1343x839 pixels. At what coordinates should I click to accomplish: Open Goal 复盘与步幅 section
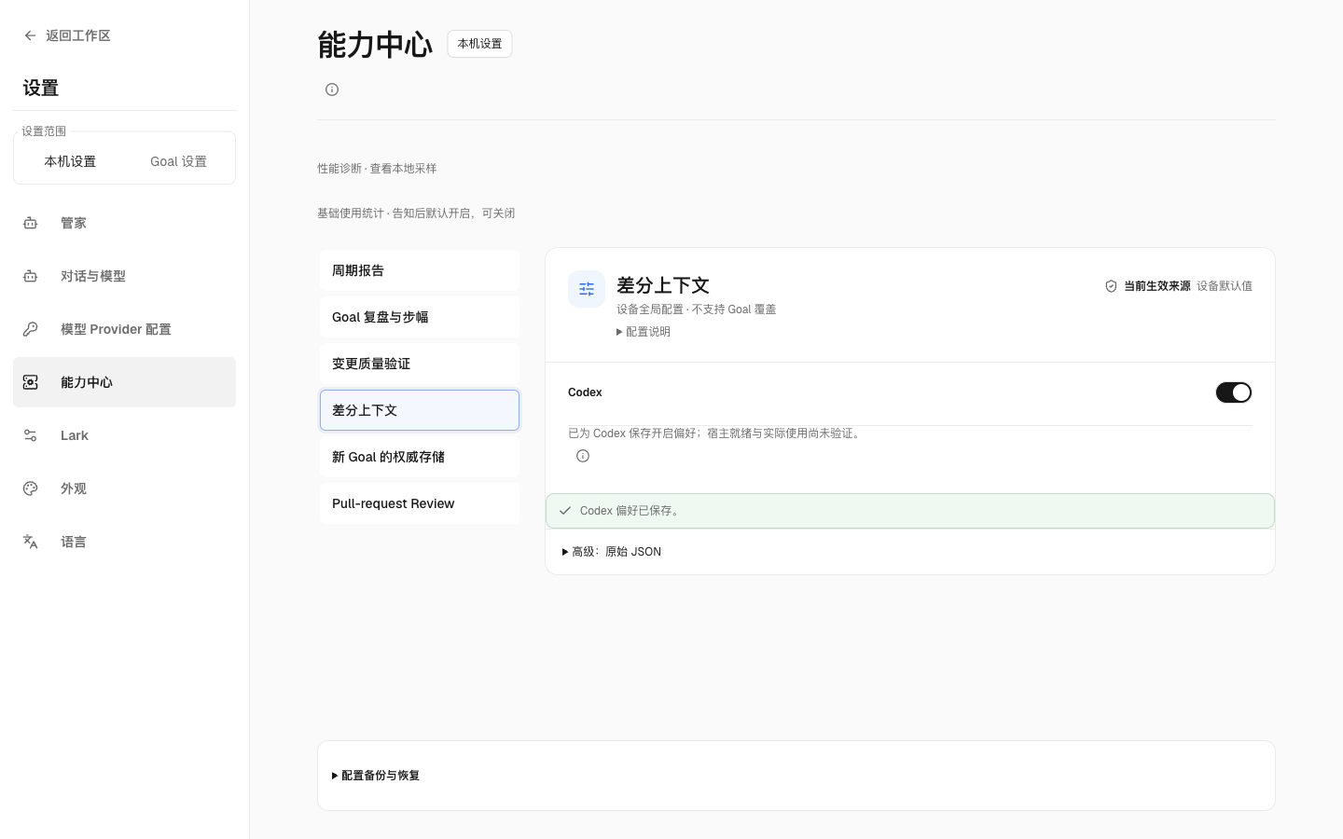[x=420, y=317]
